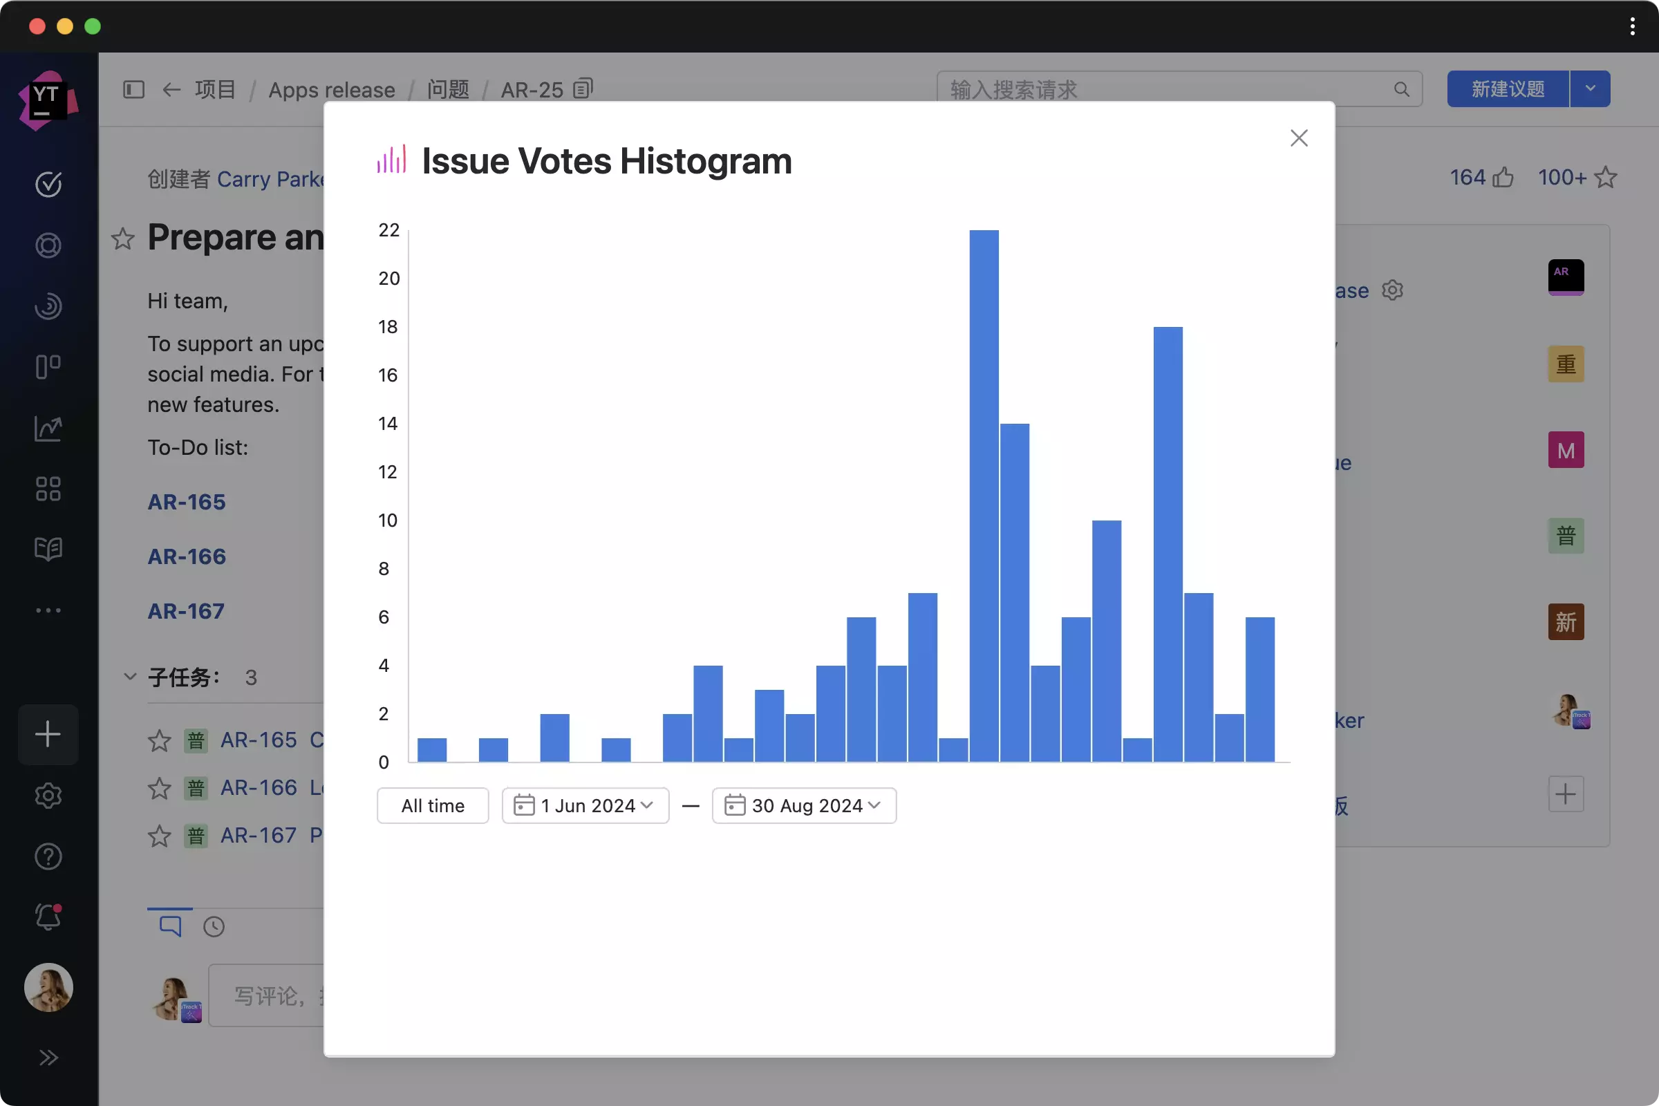
Task: Open Knowledge Base book icon
Action: pyautogui.click(x=48, y=549)
